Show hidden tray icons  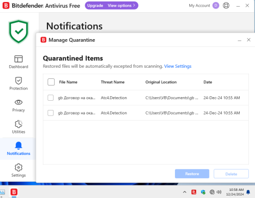[x=185, y=192]
